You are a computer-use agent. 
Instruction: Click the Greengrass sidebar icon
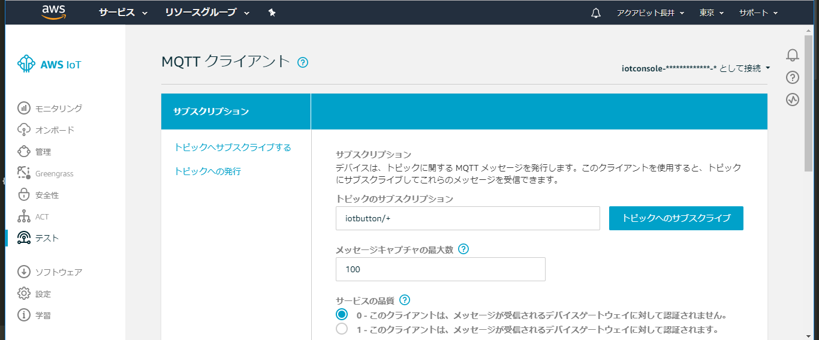pyautogui.click(x=24, y=173)
